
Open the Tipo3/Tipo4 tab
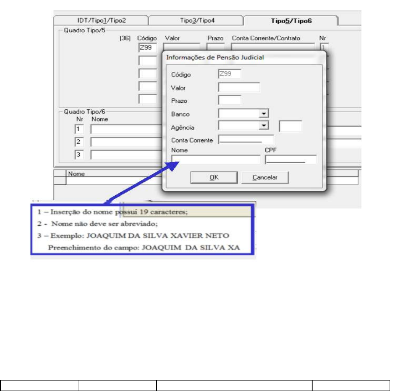(197, 21)
